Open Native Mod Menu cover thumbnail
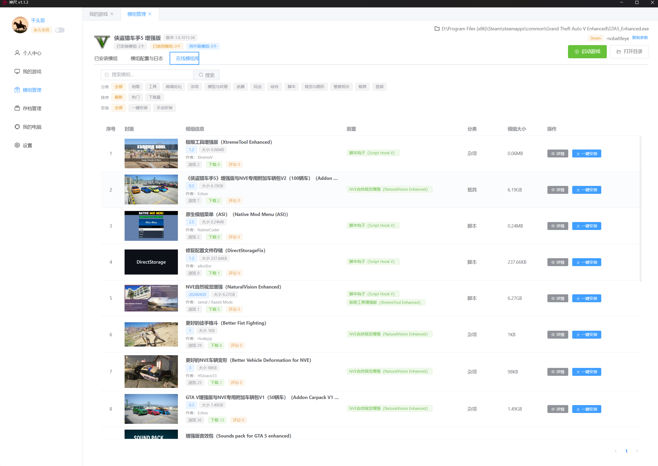 [151, 226]
